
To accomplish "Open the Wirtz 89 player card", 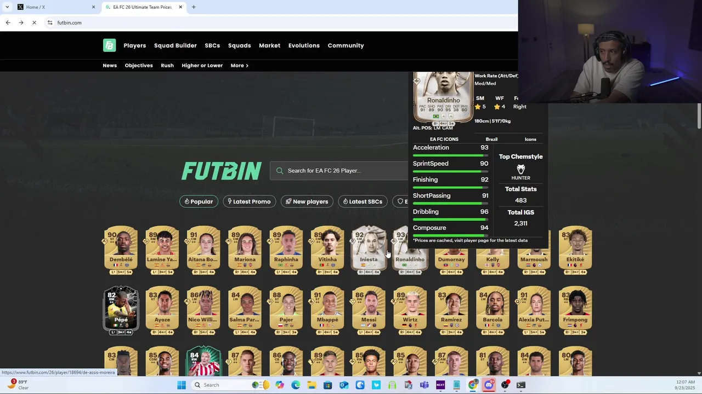I will [x=410, y=310].
